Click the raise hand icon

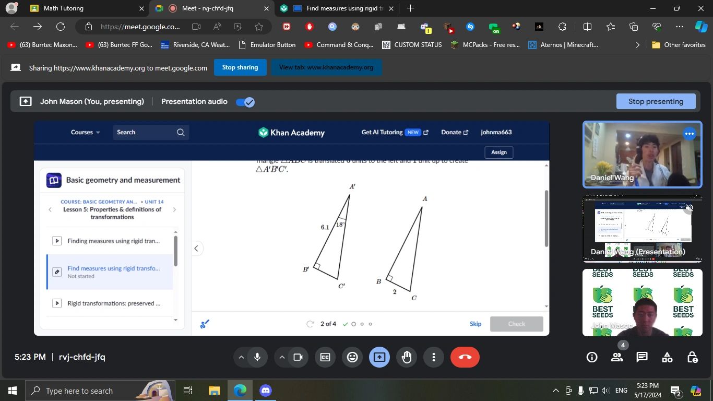tap(407, 357)
